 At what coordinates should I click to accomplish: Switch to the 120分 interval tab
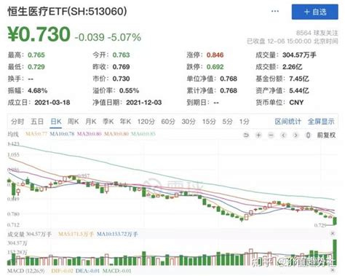click(146, 122)
